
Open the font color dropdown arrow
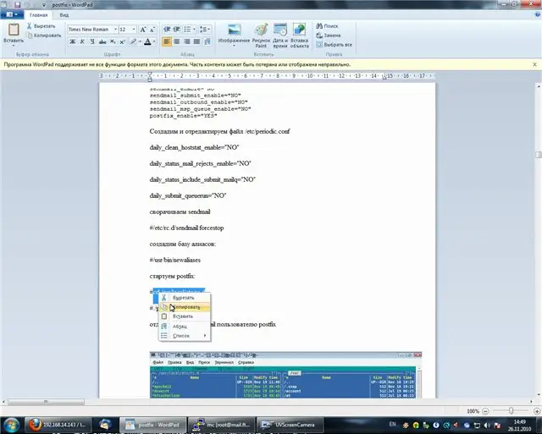tap(154, 41)
